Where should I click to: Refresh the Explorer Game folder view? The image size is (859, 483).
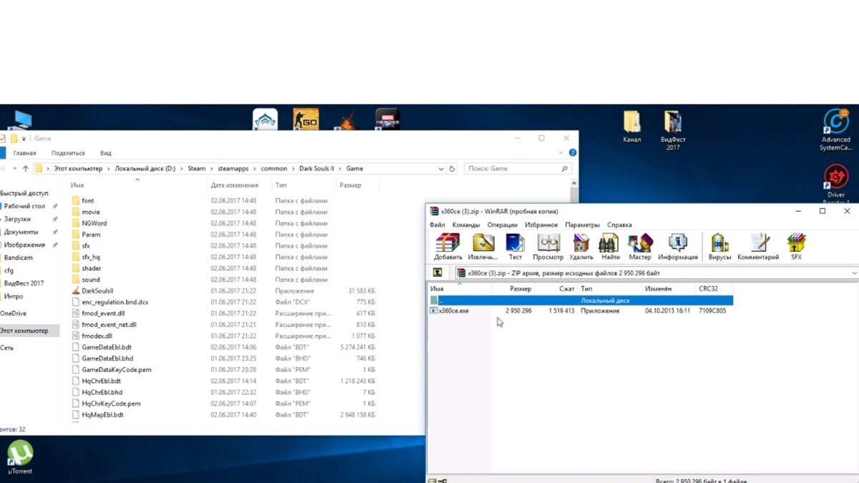point(452,169)
